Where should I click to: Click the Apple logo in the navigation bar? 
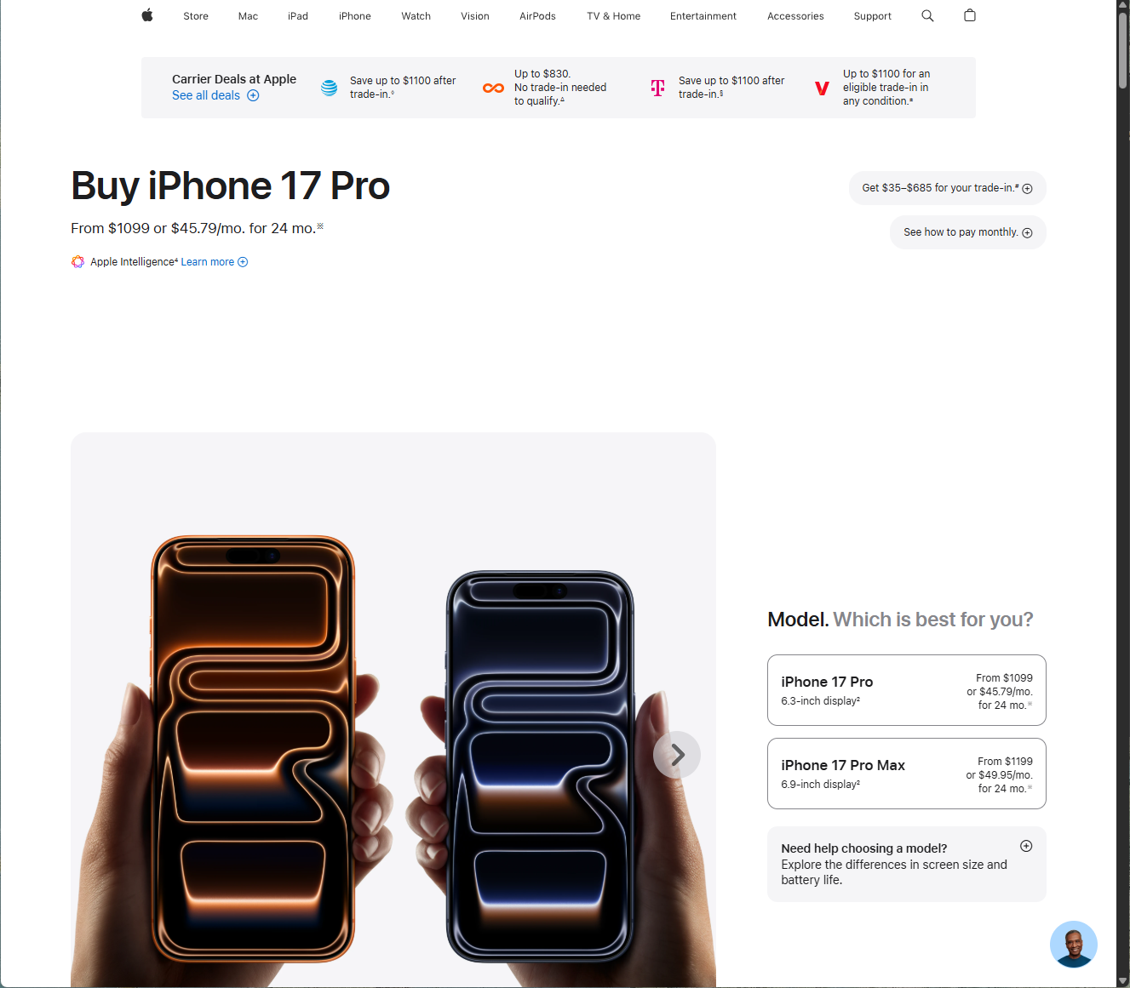pos(147,15)
